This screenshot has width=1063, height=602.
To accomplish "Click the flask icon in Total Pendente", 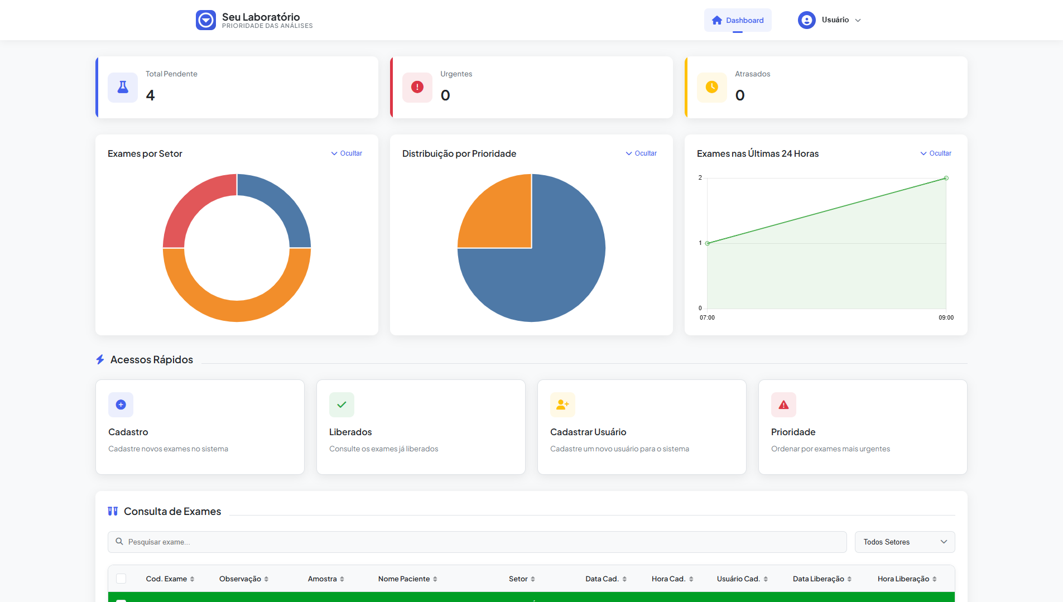I will click(123, 87).
